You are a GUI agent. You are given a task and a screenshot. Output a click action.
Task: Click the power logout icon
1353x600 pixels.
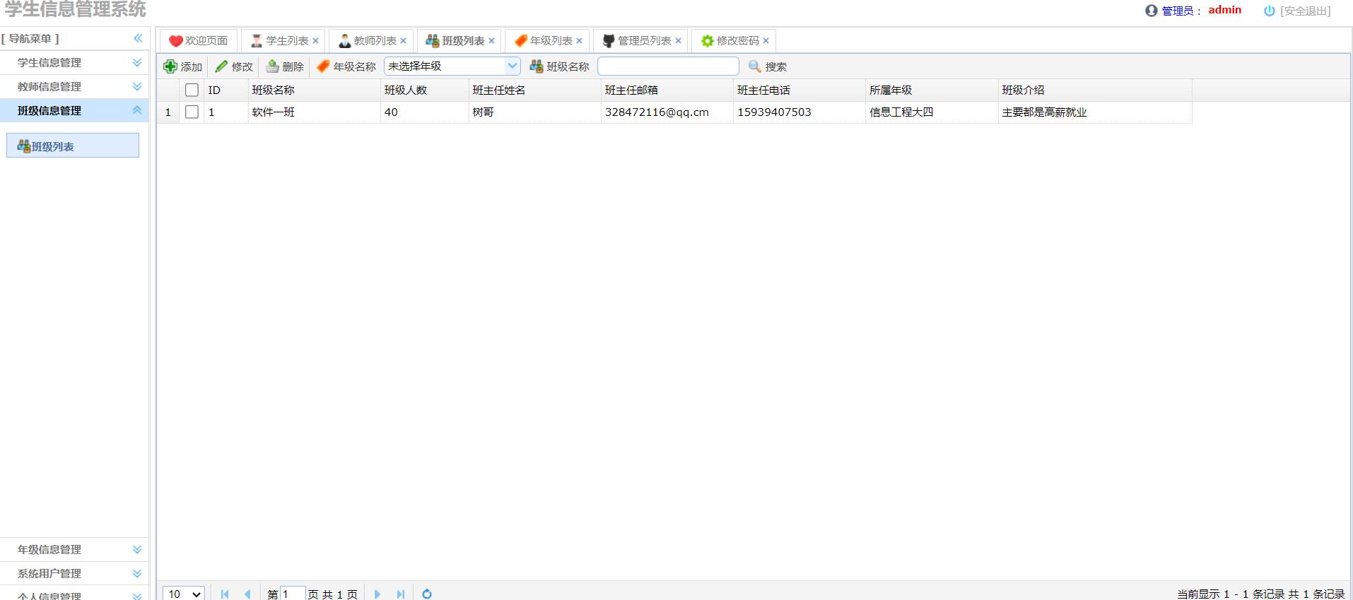(x=1270, y=11)
